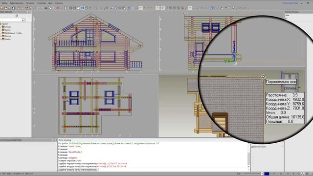Screen dimensions: 313x176
Task: Click the project tree search field
Action: tap(11, 20)
